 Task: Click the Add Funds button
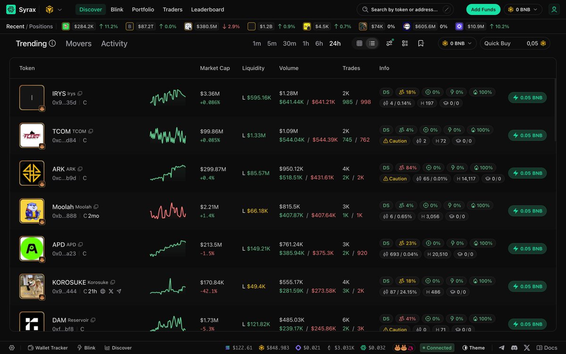[x=483, y=9]
